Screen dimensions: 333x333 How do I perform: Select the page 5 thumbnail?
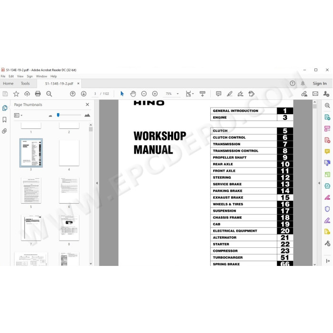[31, 190]
